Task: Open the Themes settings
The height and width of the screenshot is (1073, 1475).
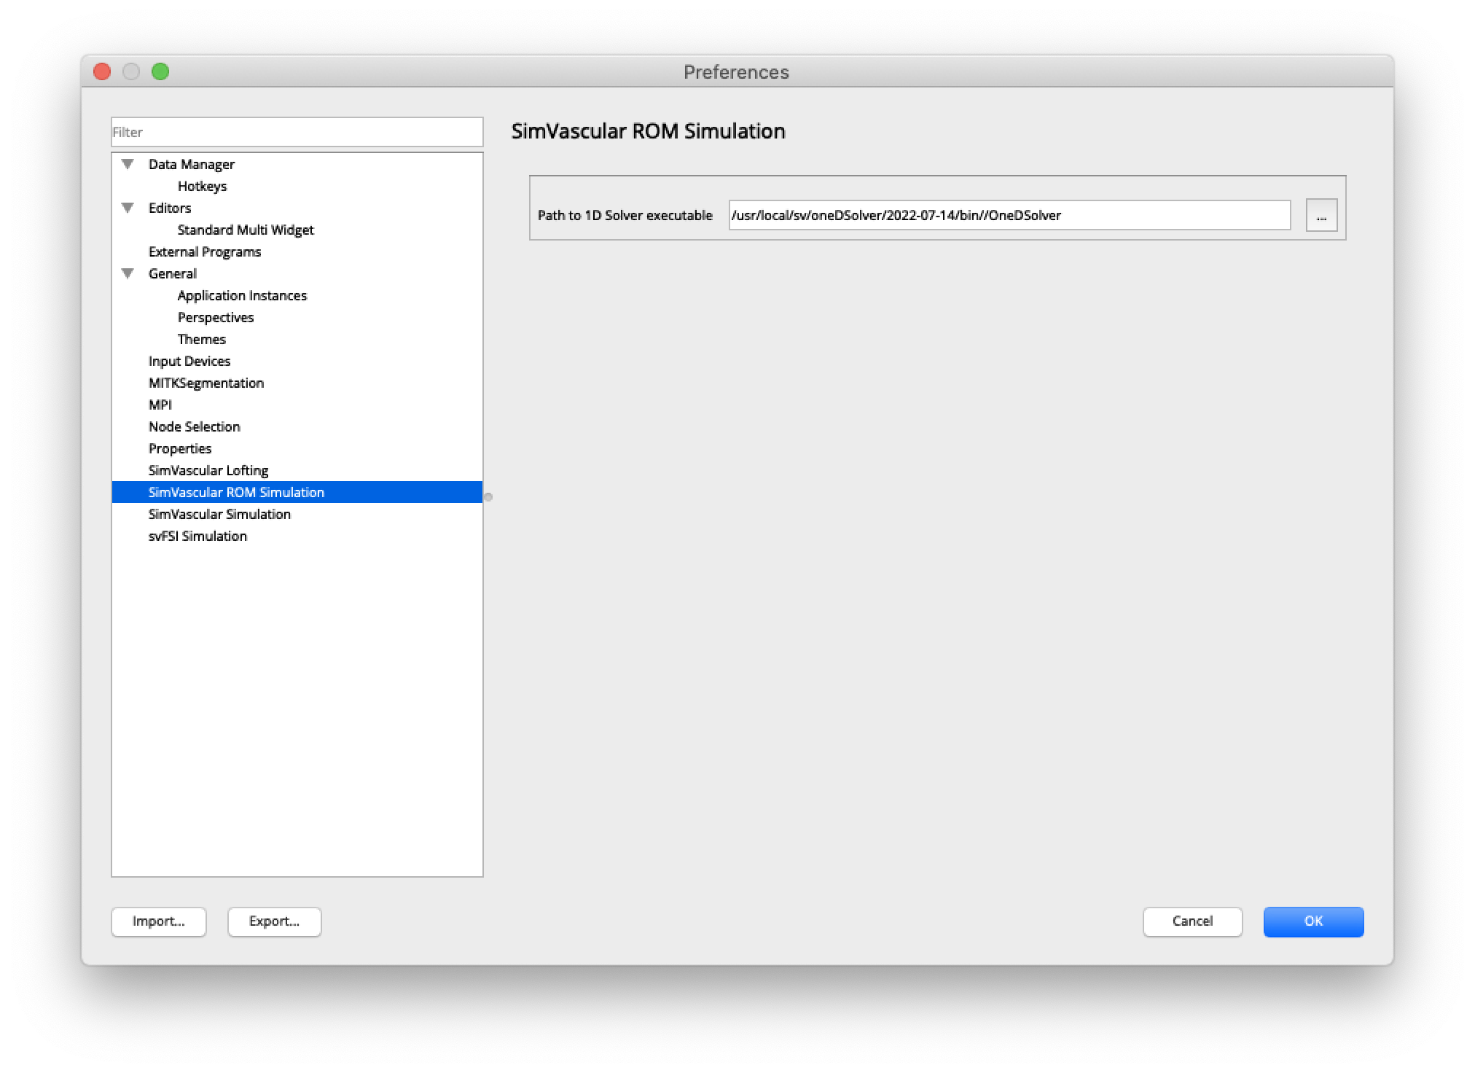Action: coord(201,339)
